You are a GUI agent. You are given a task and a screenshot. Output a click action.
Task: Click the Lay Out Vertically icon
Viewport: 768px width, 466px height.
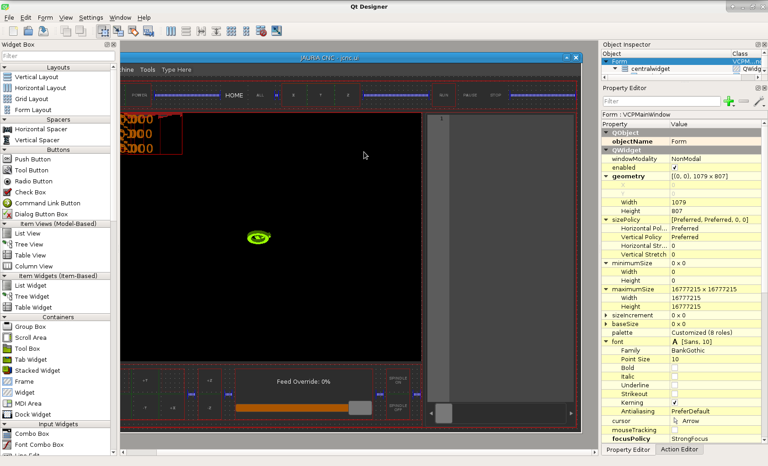186,31
